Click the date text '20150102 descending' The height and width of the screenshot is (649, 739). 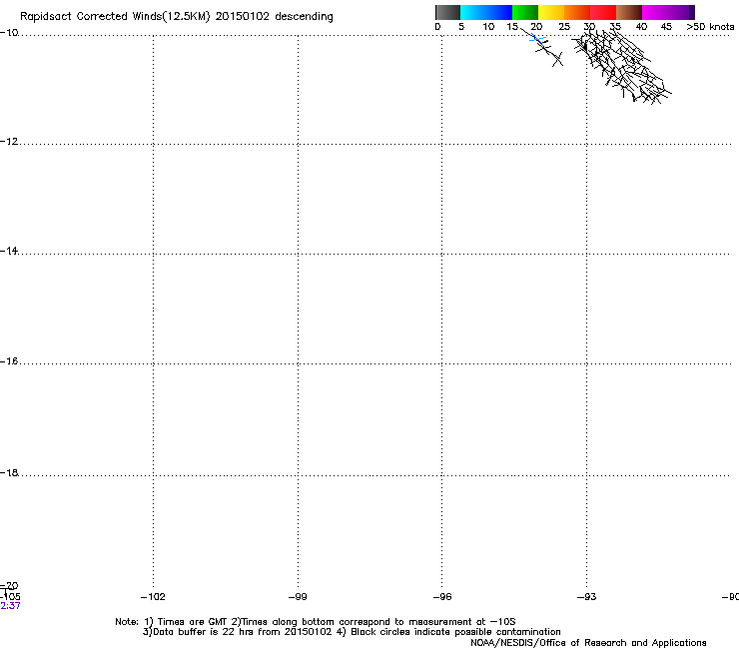275,17
